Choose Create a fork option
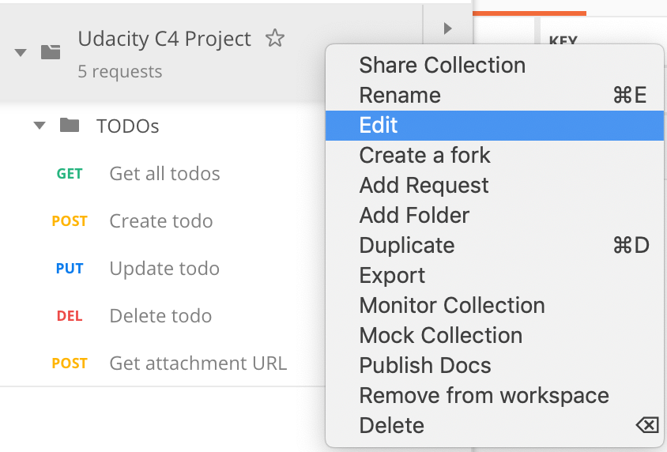Viewport: 667px width, 452px height. [424, 156]
